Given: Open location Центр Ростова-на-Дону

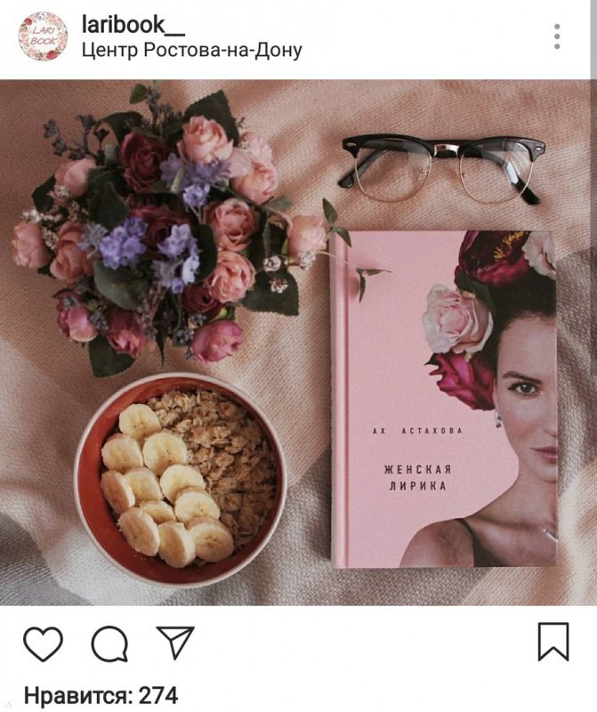Looking at the screenshot, I should [191, 50].
